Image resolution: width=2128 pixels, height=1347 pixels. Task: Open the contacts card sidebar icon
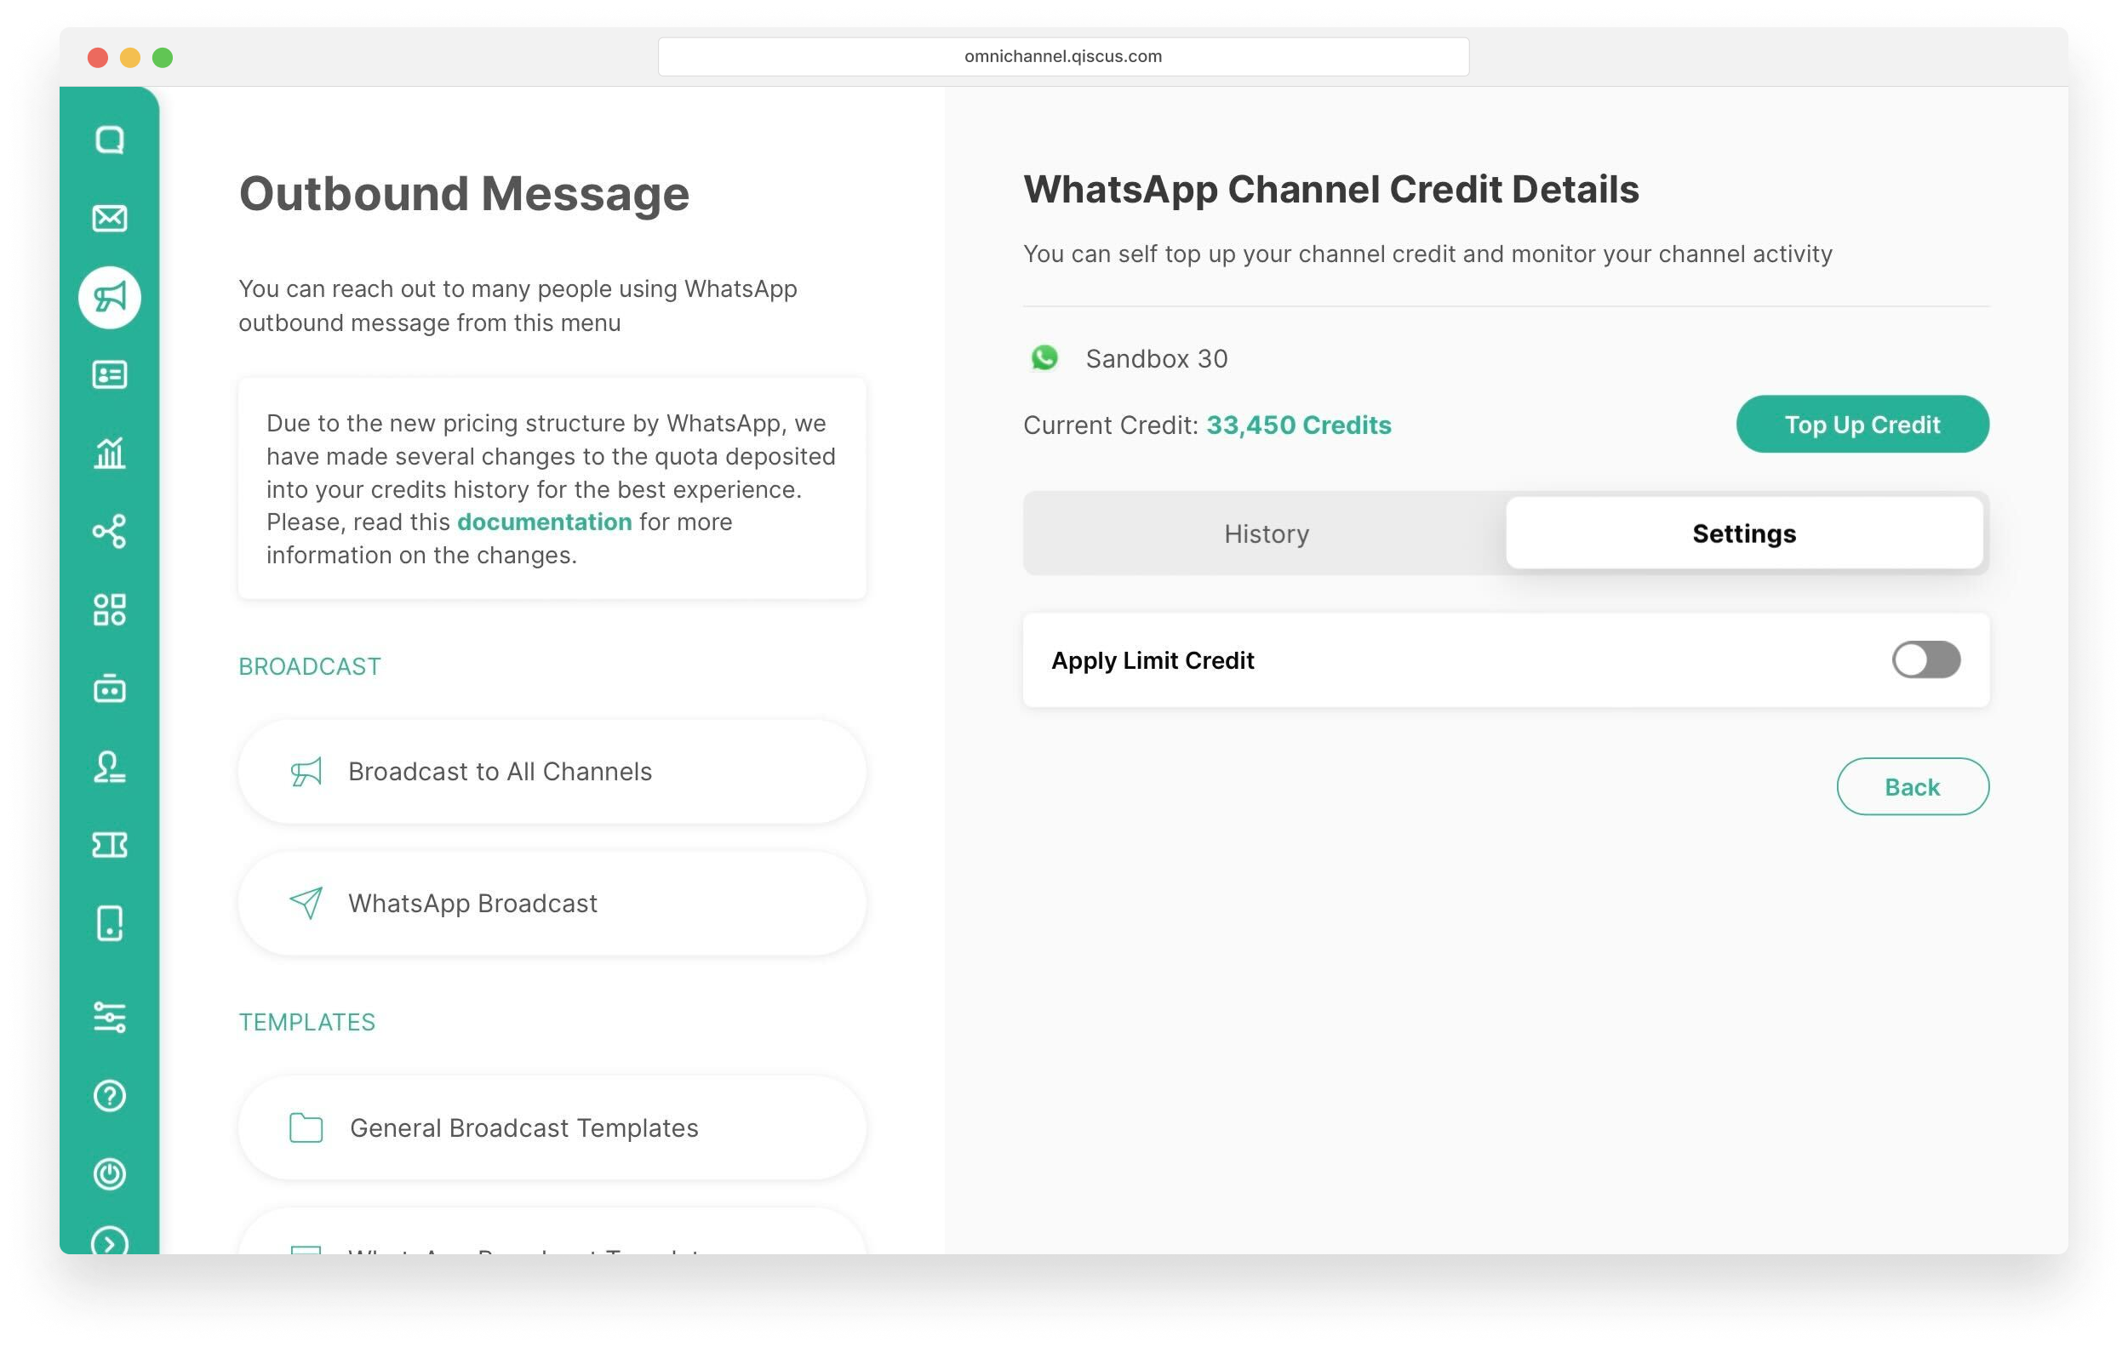(x=110, y=374)
